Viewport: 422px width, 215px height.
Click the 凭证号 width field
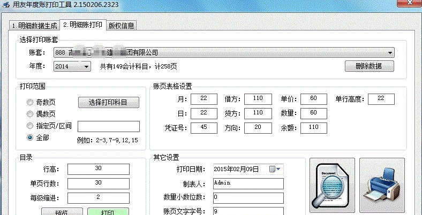204,128
